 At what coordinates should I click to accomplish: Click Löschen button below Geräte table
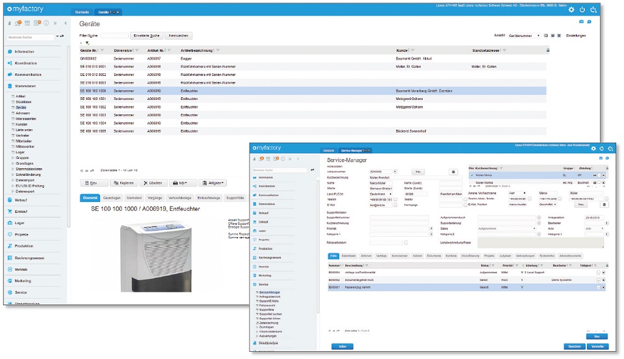153,183
